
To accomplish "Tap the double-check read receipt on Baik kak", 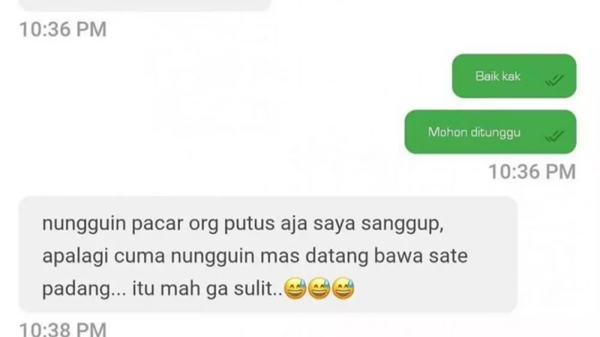I will pos(554,80).
